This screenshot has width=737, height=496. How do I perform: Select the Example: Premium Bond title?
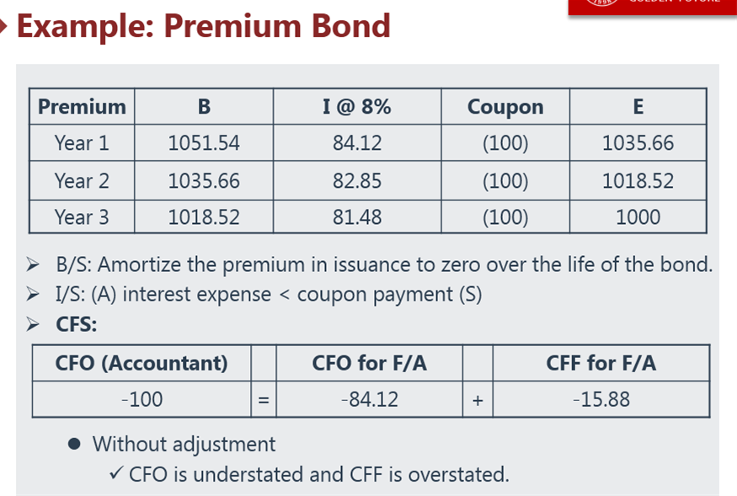click(204, 26)
